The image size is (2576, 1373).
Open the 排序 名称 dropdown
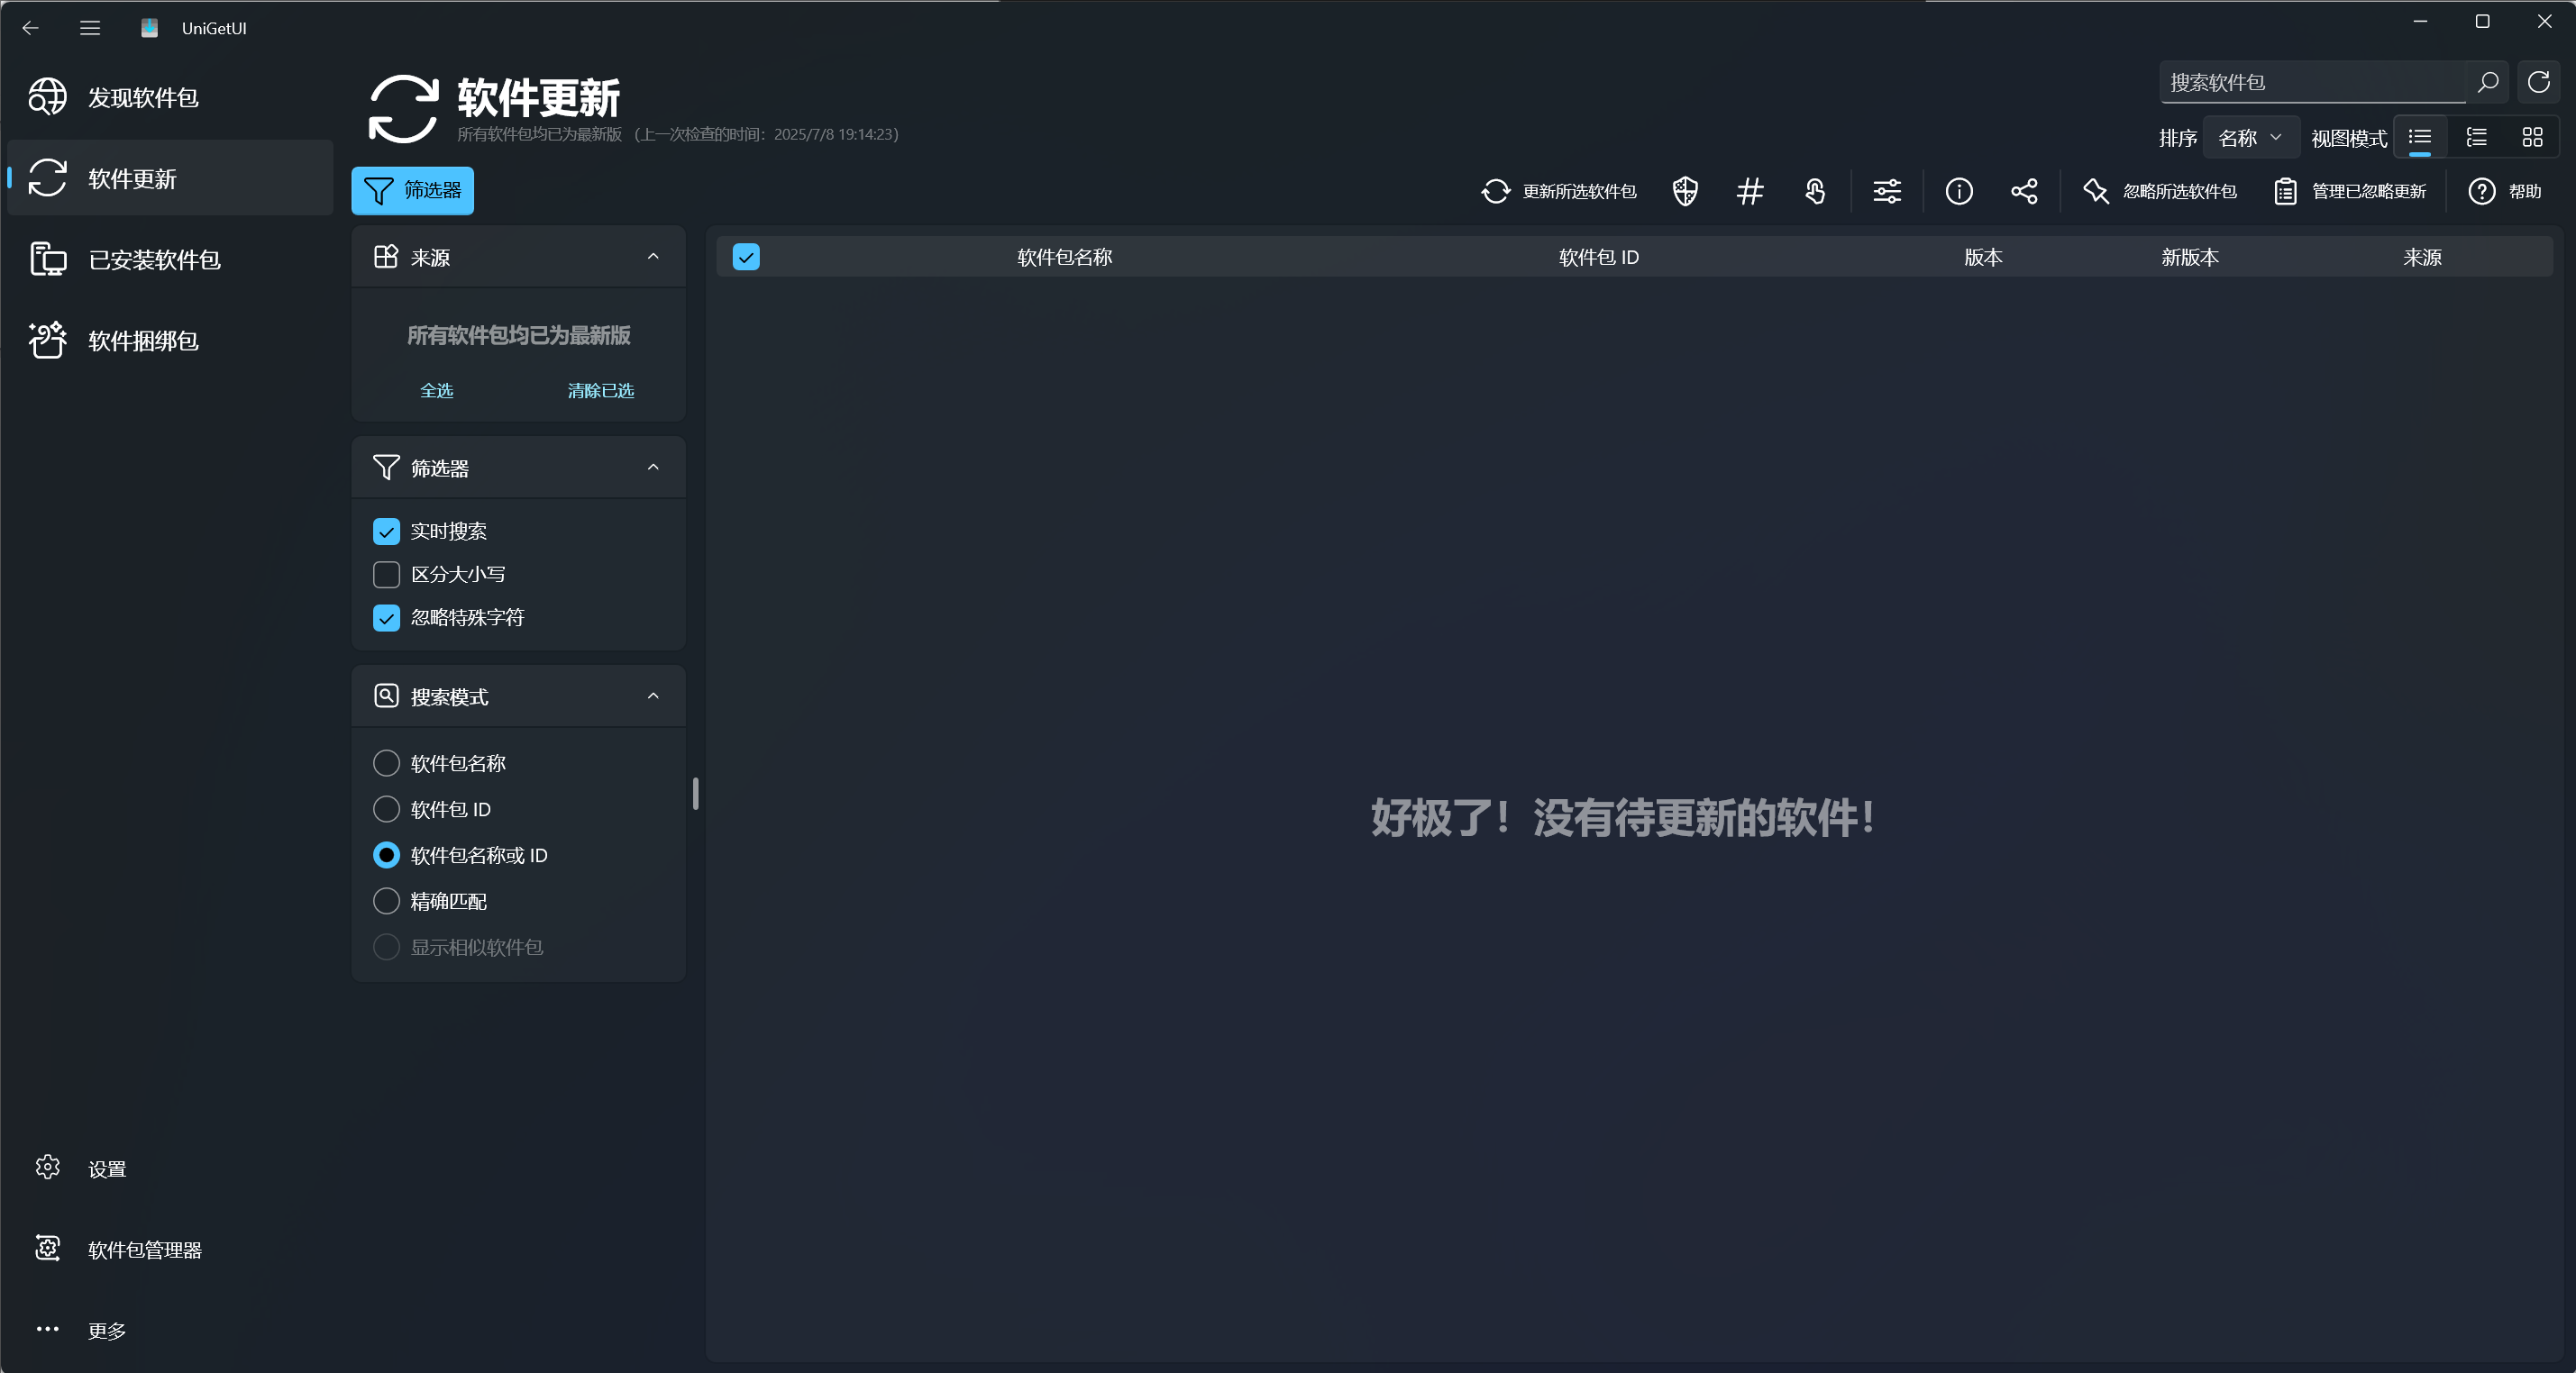(x=2251, y=137)
